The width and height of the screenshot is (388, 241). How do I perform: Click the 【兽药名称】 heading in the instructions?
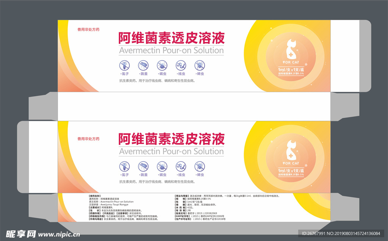pos(95,196)
